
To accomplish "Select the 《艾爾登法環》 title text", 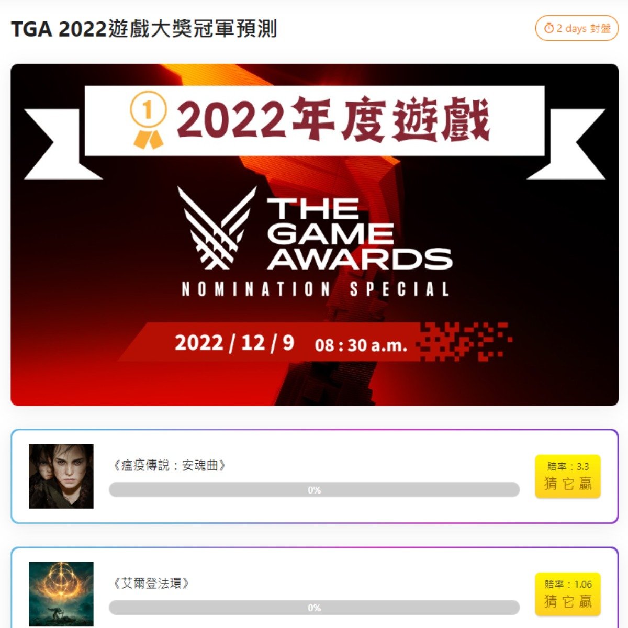I will (151, 583).
